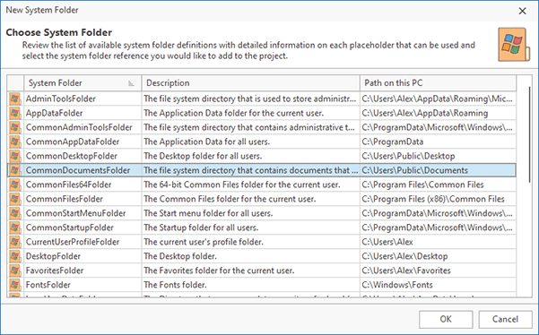This screenshot has height=335, width=539.
Task: Click the DesktopFolder row icon
Action: [x=15, y=256]
